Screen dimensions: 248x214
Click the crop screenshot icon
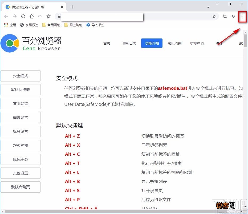pyautogui.click(x=225, y=16)
